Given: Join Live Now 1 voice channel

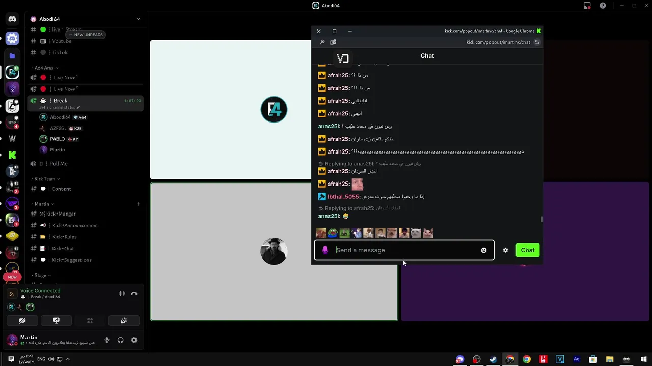Looking at the screenshot, I should [x=85, y=77].
